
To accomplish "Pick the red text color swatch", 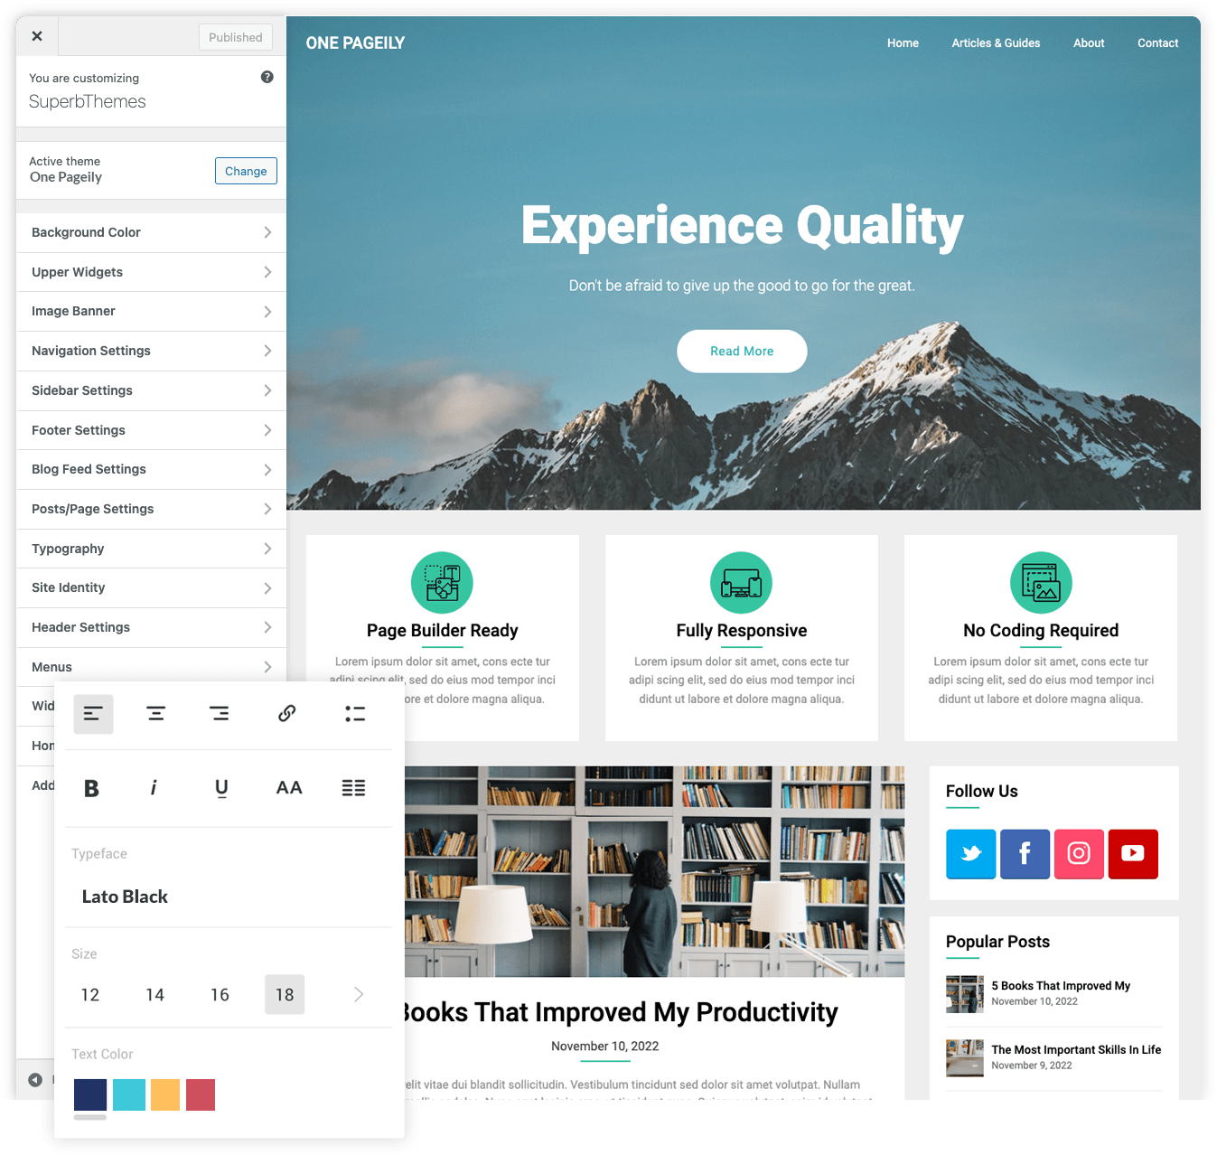I will click(x=201, y=1094).
